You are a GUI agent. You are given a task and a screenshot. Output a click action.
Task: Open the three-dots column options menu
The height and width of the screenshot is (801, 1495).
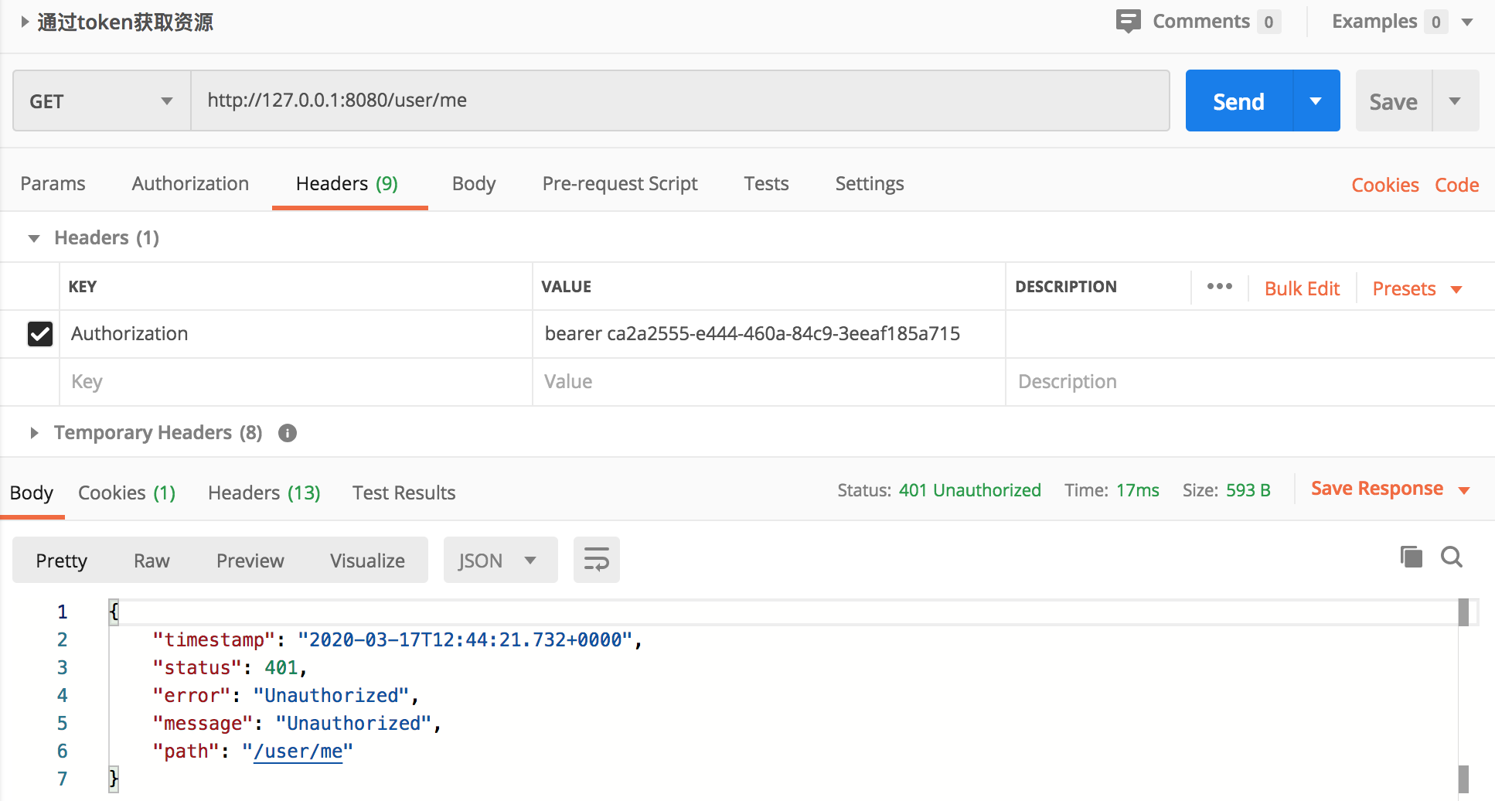click(1219, 287)
